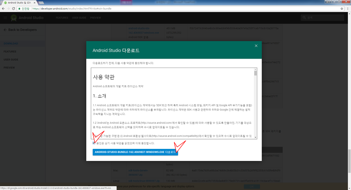Click the '사용 약관' heading text

(x=104, y=77)
